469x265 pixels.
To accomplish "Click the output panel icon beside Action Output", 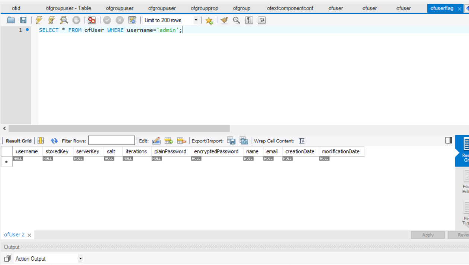I will [7, 258].
